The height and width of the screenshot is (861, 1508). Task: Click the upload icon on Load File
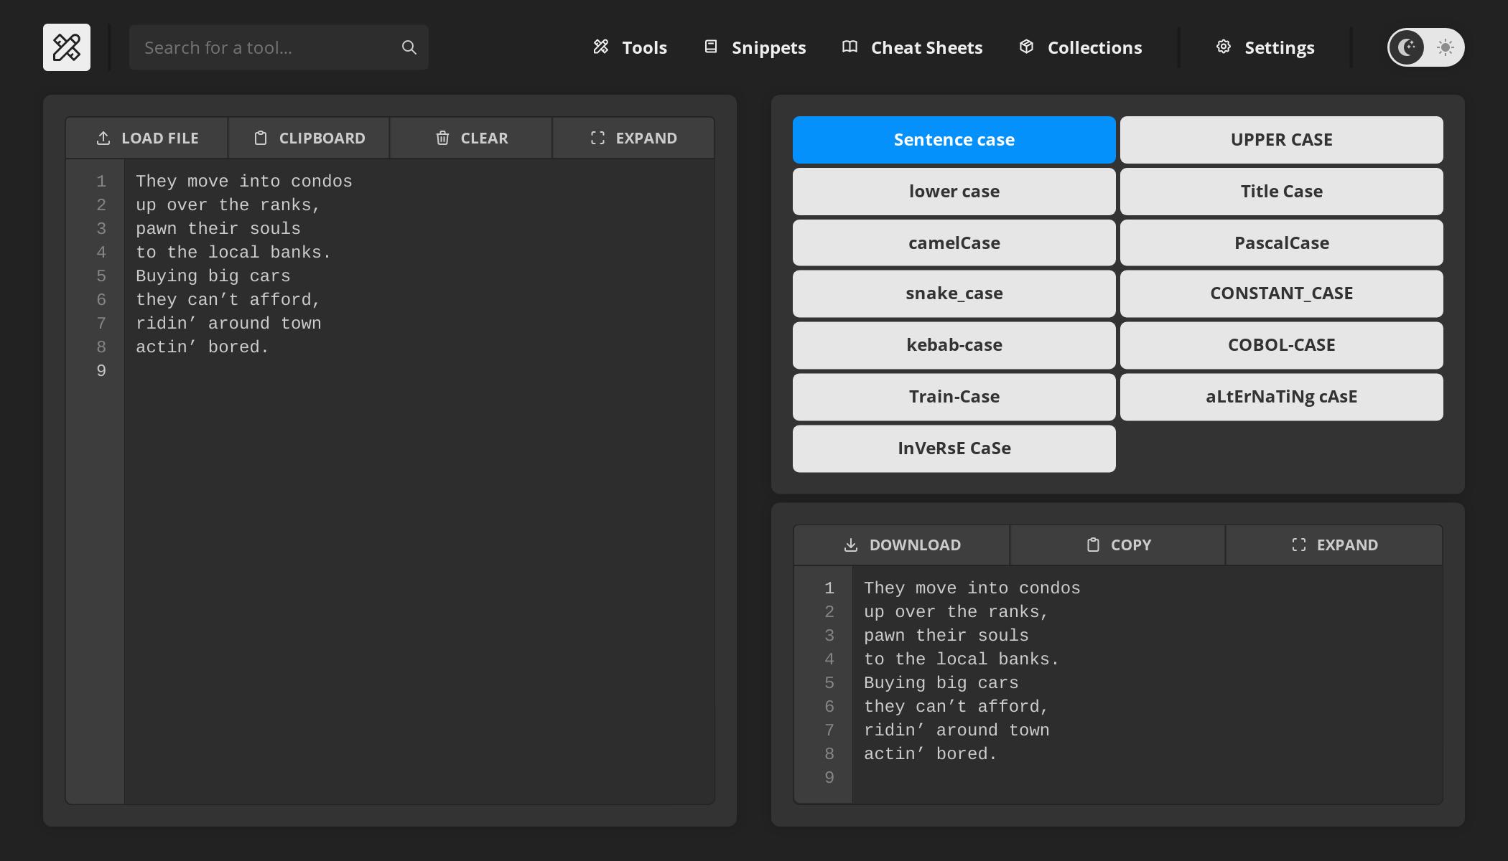[103, 137]
